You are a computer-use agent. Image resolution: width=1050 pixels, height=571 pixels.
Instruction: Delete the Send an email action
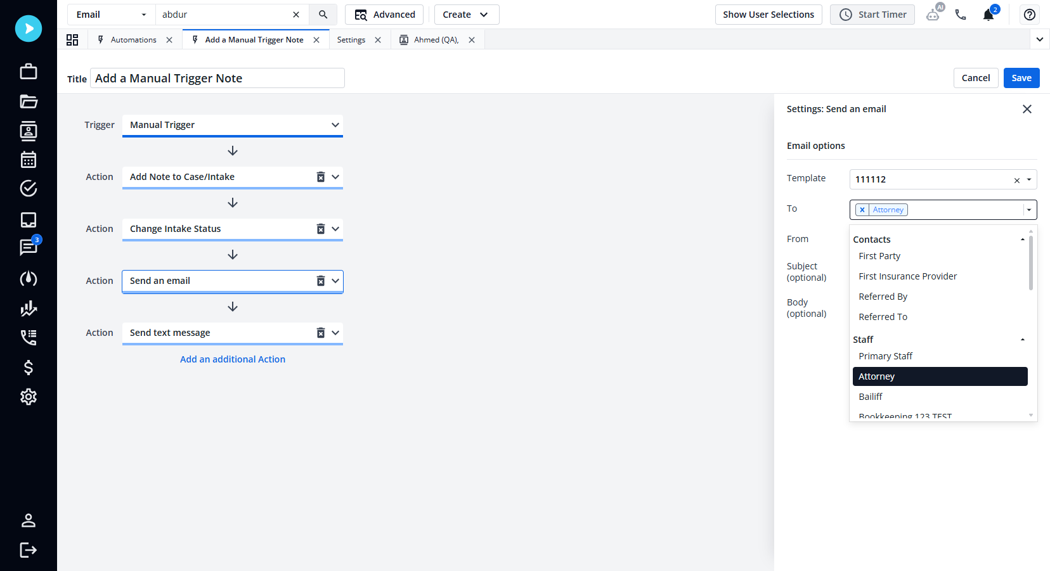[x=320, y=280]
